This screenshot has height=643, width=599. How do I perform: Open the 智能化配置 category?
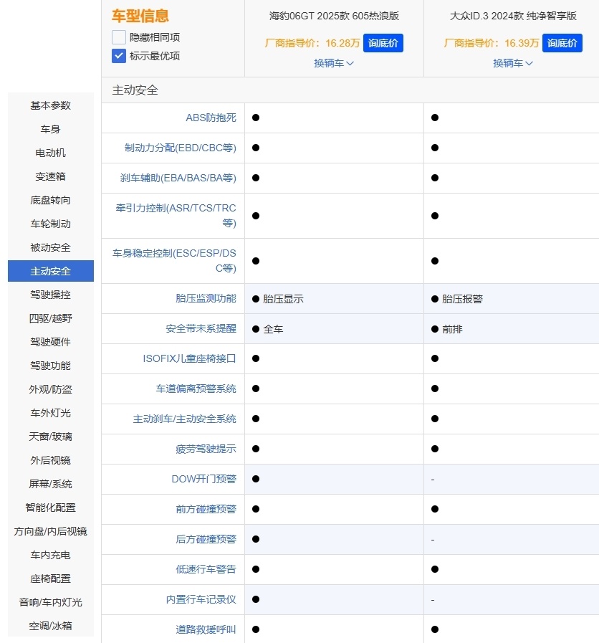click(50, 508)
